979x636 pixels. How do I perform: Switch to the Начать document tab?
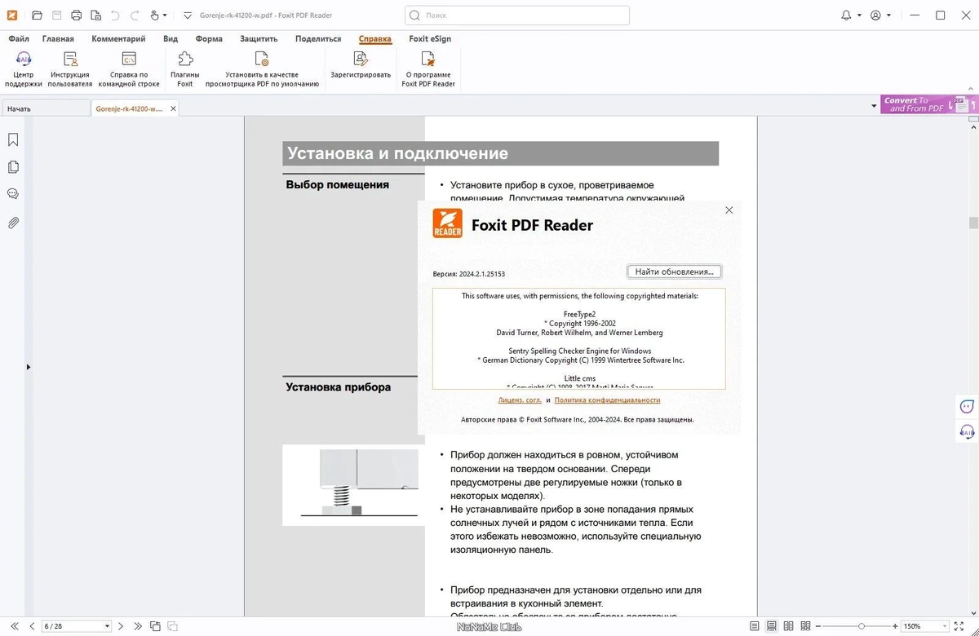coord(45,108)
